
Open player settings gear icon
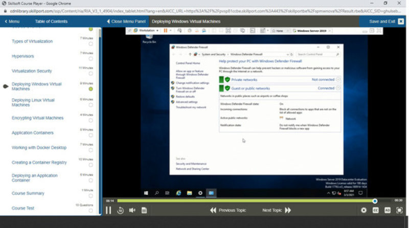pos(363,210)
